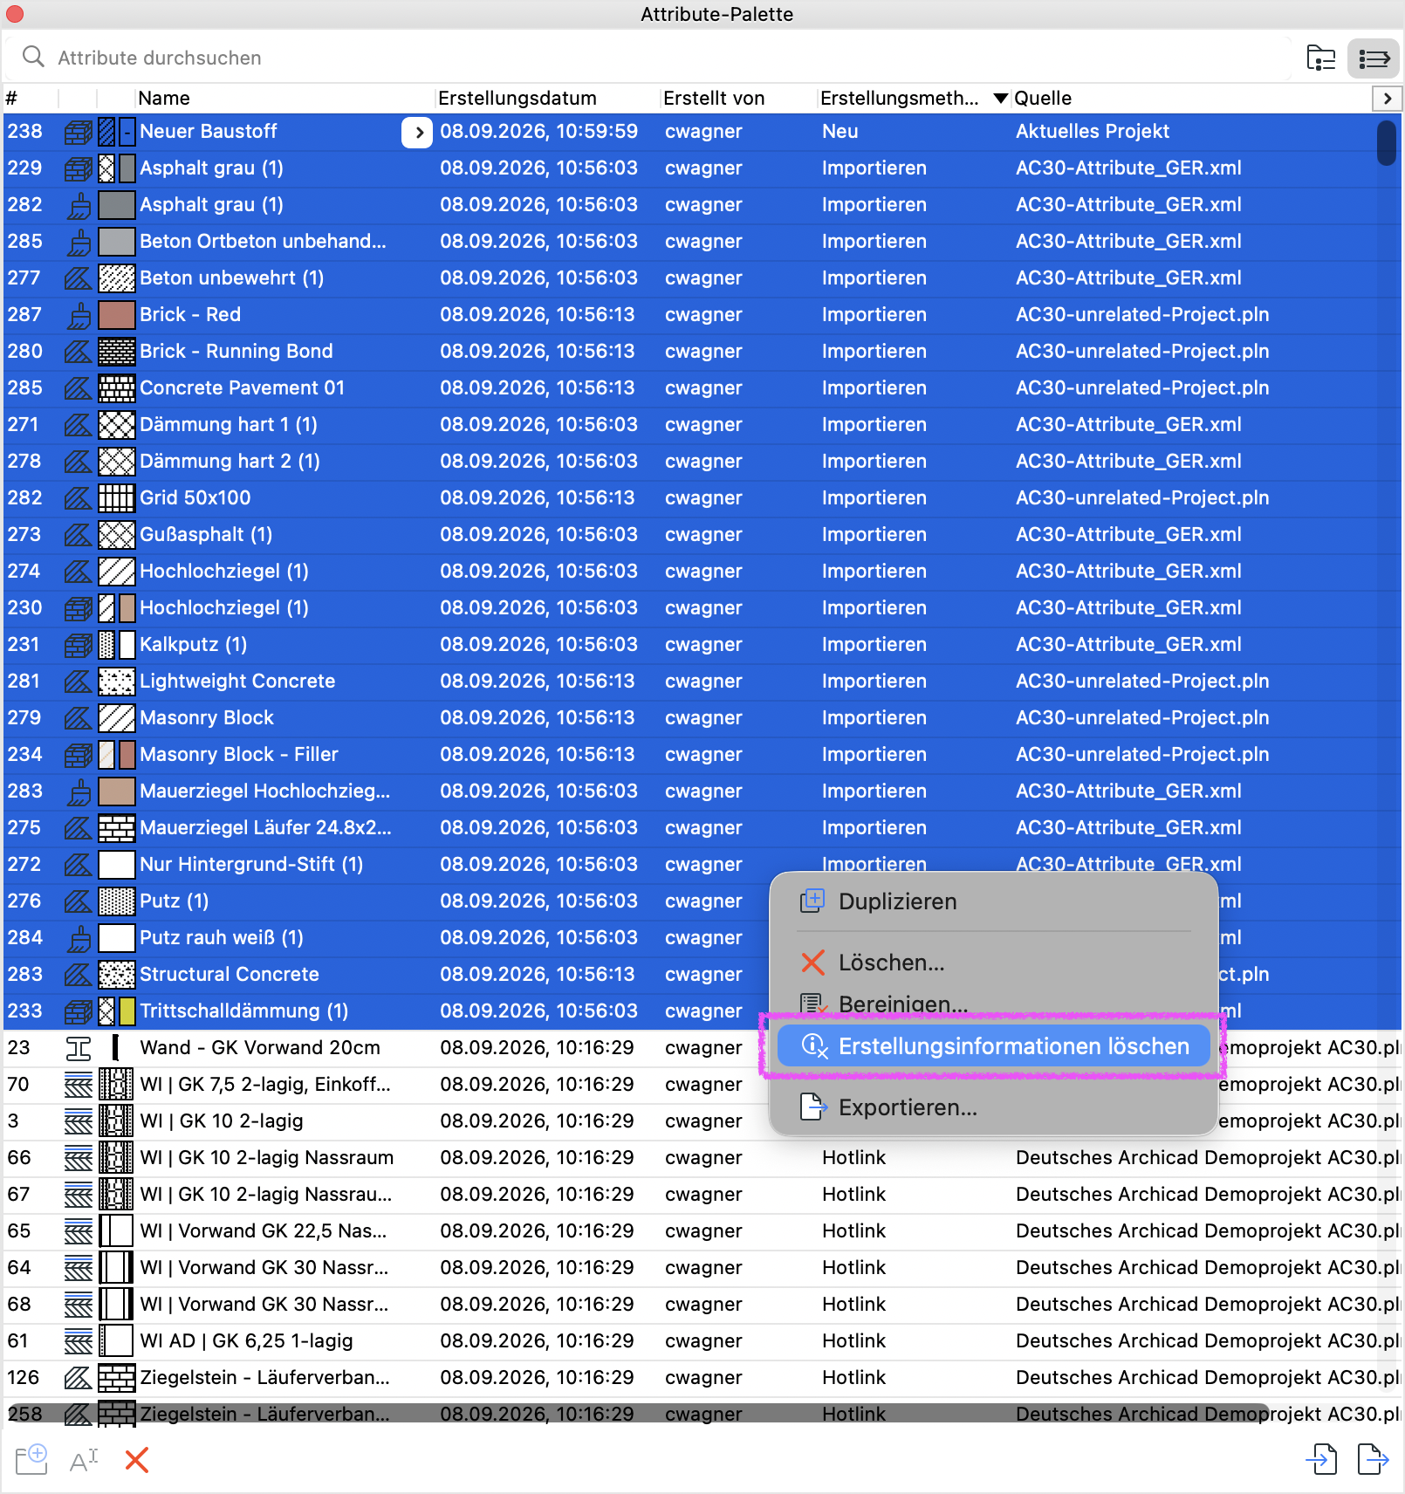Select the Gußasphalt (1) row

(702, 535)
